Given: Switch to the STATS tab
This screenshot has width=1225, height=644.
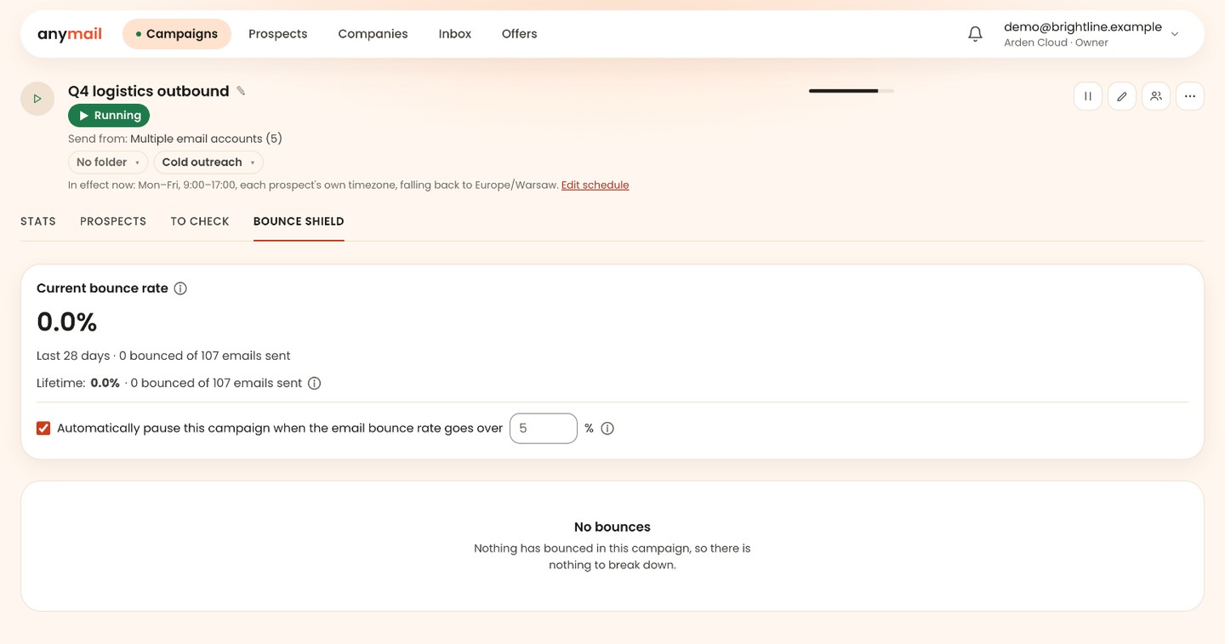Looking at the screenshot, I should (38, 221).
